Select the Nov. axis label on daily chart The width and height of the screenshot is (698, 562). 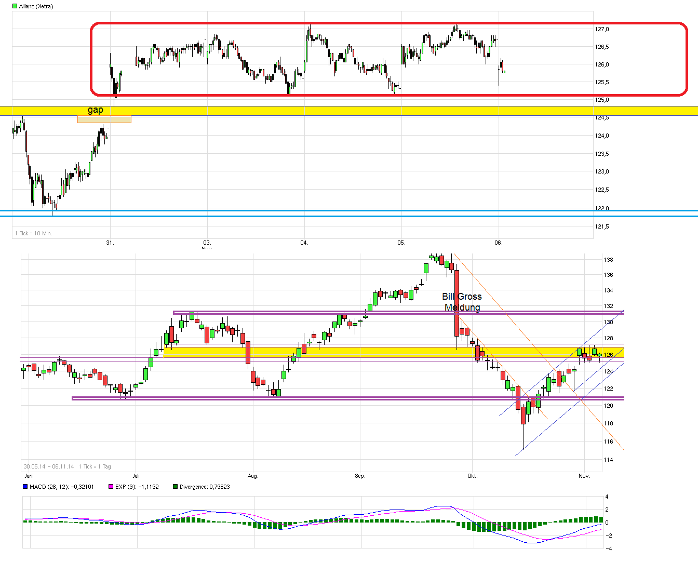(x=584, y=476)
